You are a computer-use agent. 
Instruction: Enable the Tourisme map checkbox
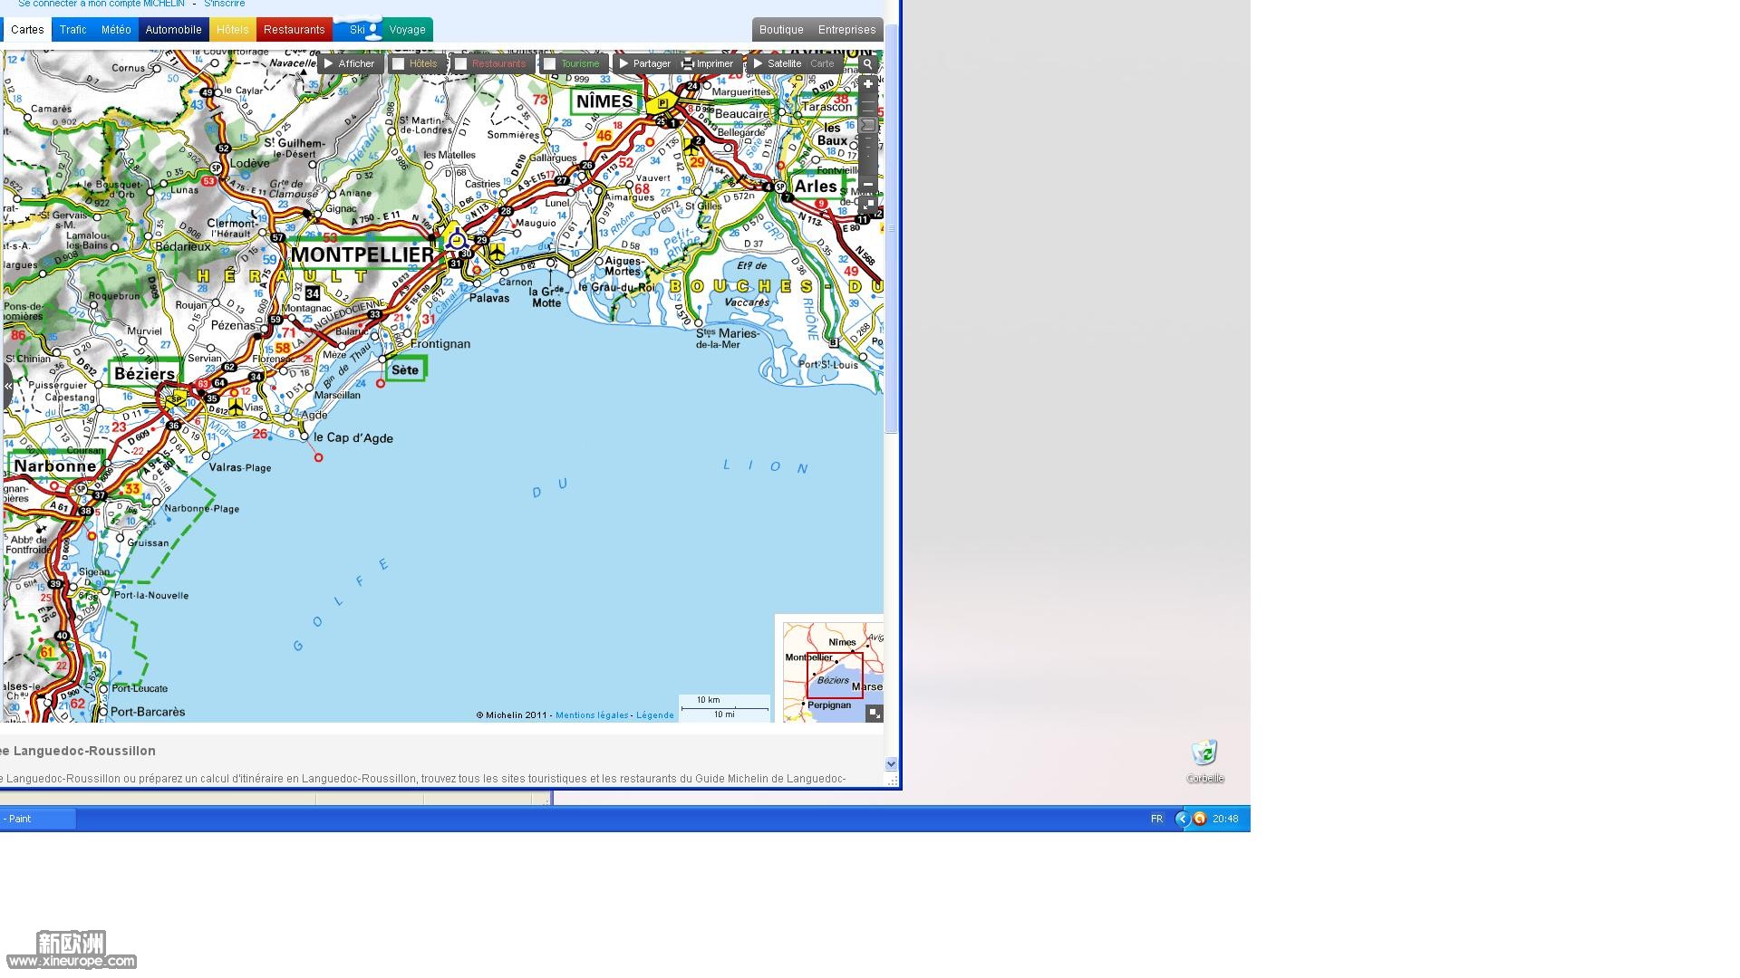(549, 64)
